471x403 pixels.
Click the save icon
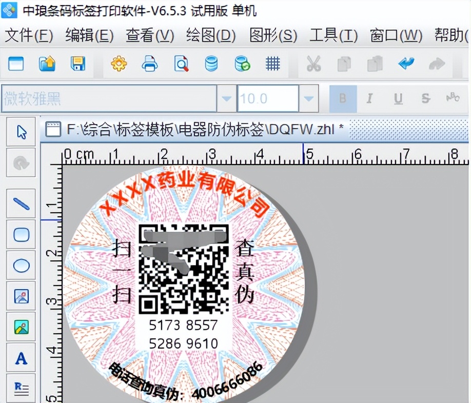click(x=78, y=64)
